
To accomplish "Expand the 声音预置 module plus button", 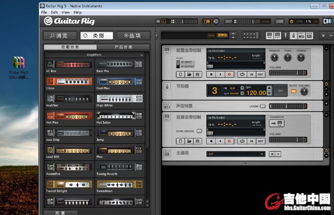I will 326,104.
